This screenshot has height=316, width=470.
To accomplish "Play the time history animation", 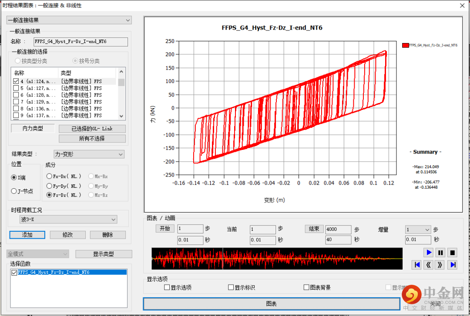I will pyautogui.click(x=429, y=253).
